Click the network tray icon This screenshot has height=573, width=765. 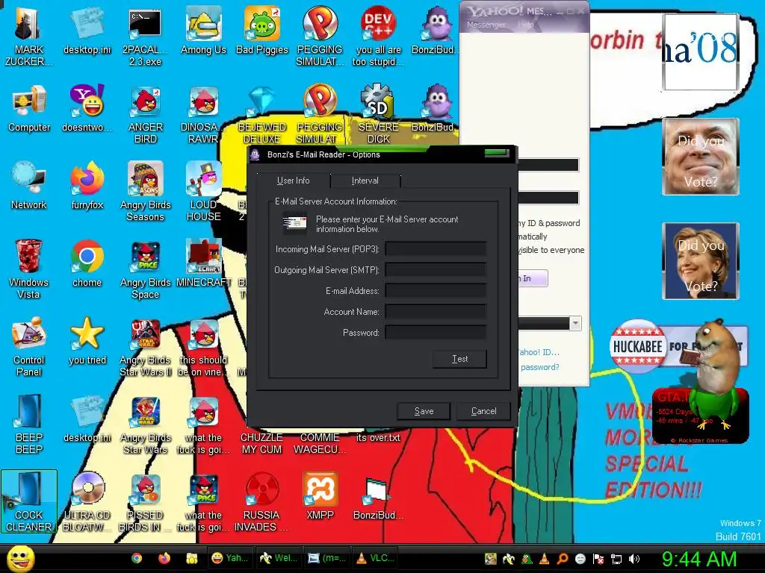[616, 559]
